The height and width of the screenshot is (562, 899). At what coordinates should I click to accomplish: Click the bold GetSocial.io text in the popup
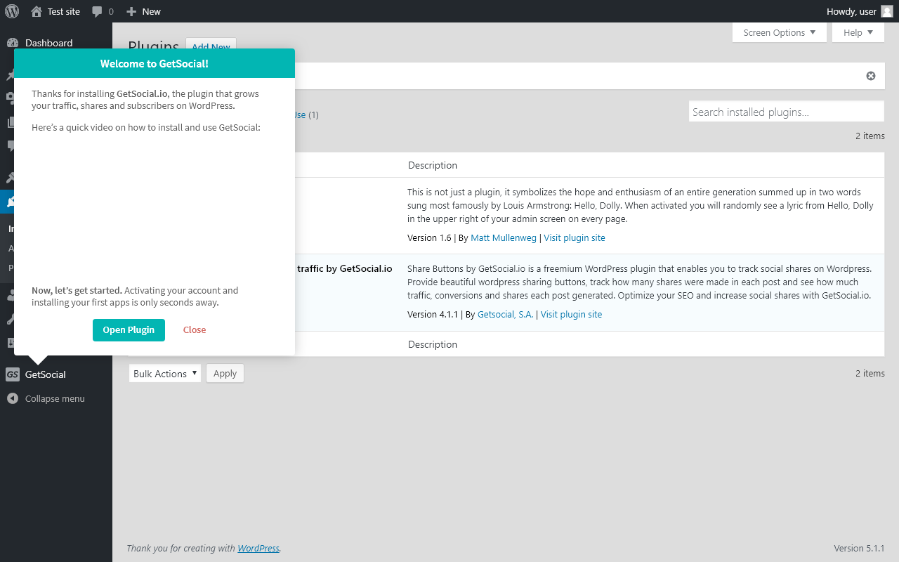[x=143, y=93]
